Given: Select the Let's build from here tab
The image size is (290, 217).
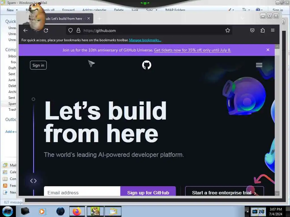Looking at the screenshot, I should (65, 18).
